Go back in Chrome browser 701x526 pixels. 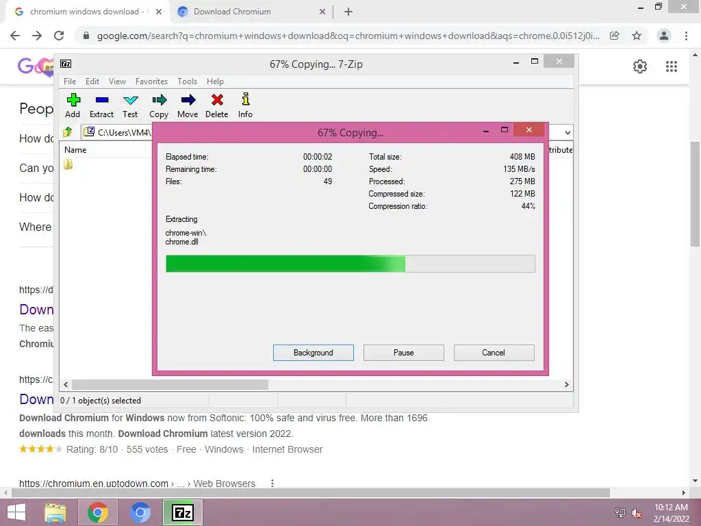pos(15,36)
